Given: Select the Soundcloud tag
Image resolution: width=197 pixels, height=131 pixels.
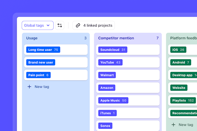Looking at the screenshot, I should 113,50.
